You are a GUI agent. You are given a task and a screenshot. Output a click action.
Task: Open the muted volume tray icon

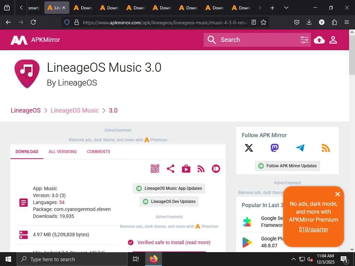pos(310,259)
